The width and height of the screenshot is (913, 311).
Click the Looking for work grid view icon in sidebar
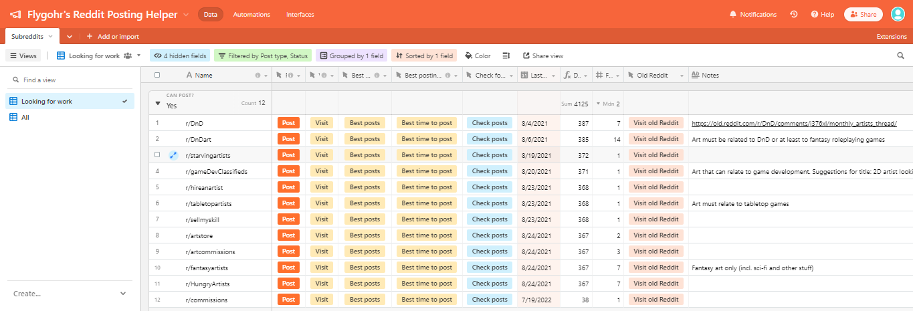(x=13, y=102)
